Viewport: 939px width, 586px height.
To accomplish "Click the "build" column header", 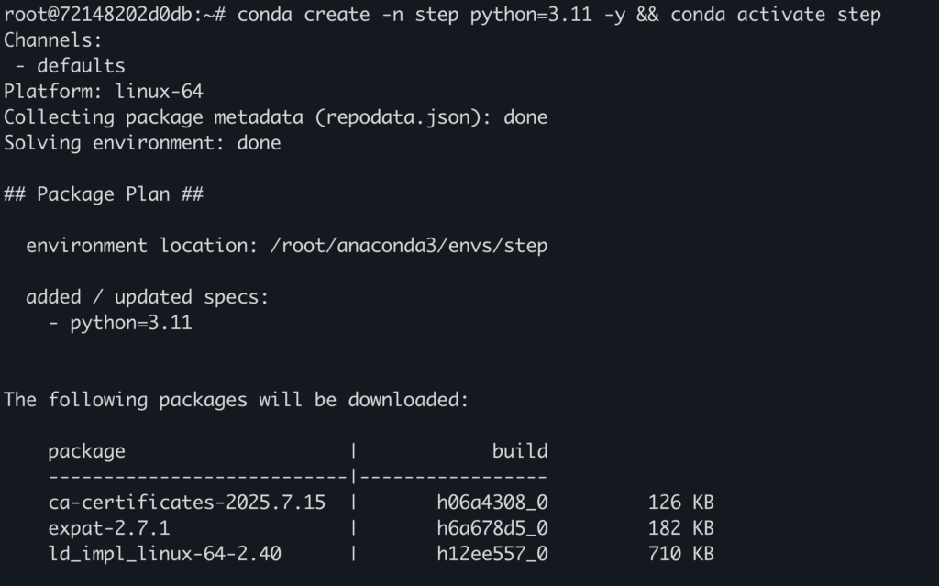I will (x=520, y=451).
